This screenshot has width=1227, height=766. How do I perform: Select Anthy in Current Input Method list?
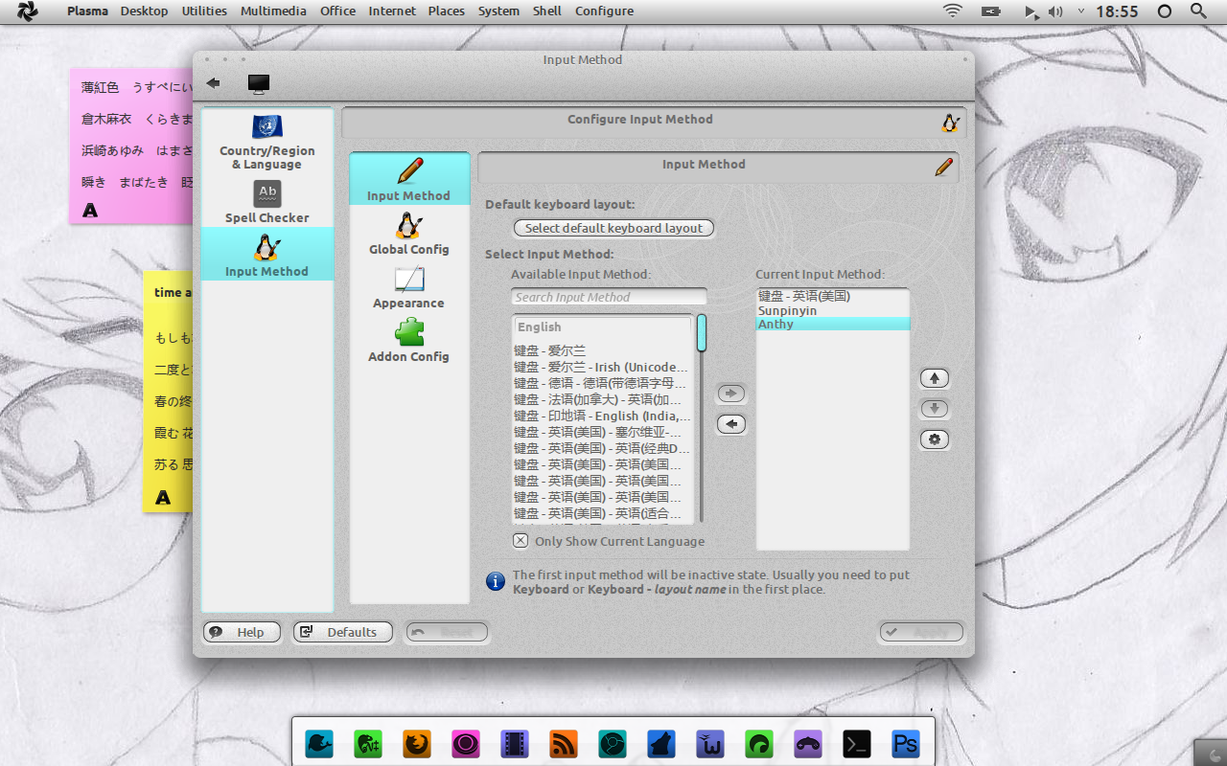pos(833,324)
